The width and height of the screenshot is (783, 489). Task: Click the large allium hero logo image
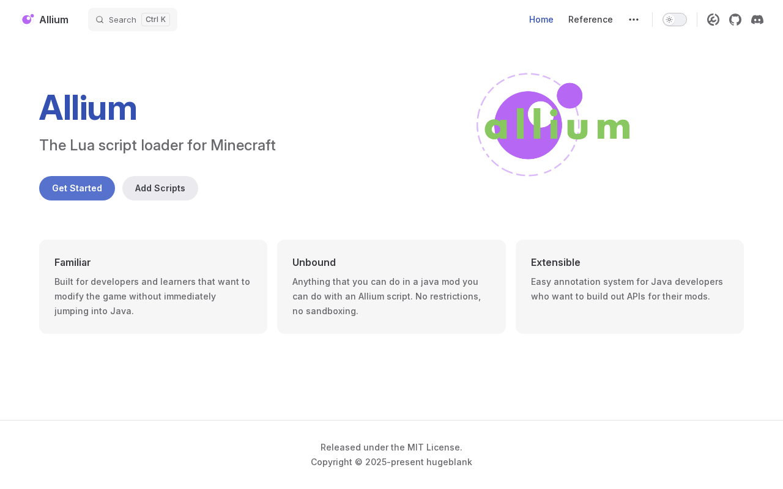pos(553,125)
